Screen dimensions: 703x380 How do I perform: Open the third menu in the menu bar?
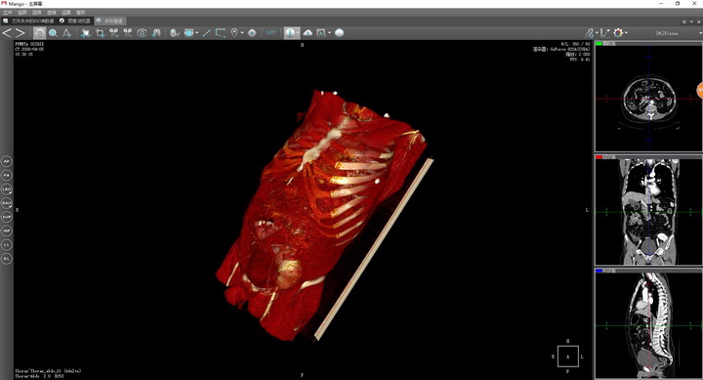tap(37, 13)
